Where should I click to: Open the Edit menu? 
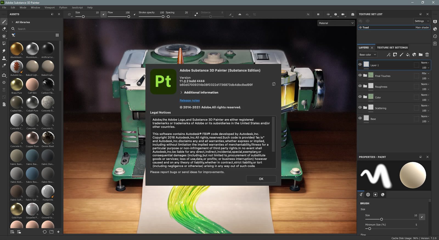(13, 7)
